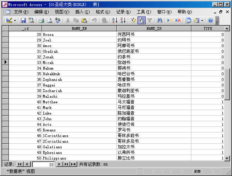Click the NAME_EN column header
The height and width of the screenshot is (176, 232).
click(x=79, y=28)
